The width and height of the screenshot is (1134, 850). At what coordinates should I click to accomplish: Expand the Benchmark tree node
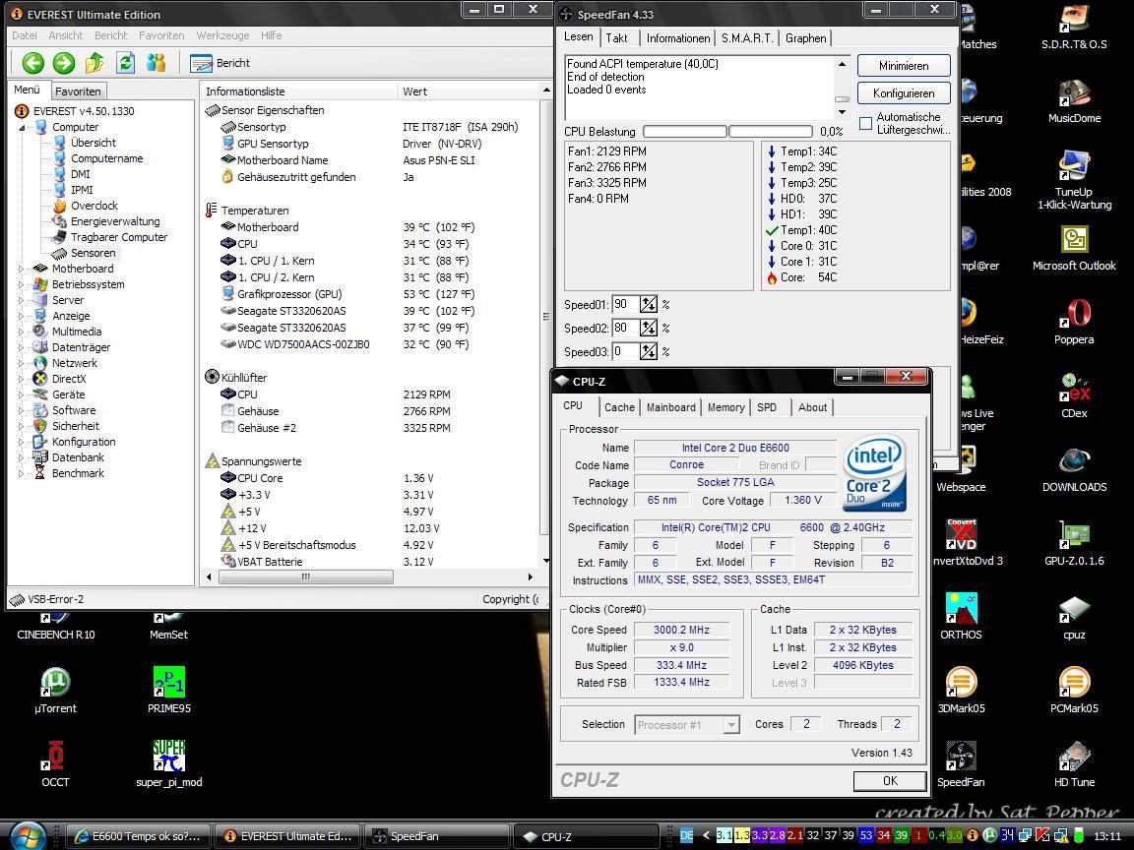(x=21, y=473)
